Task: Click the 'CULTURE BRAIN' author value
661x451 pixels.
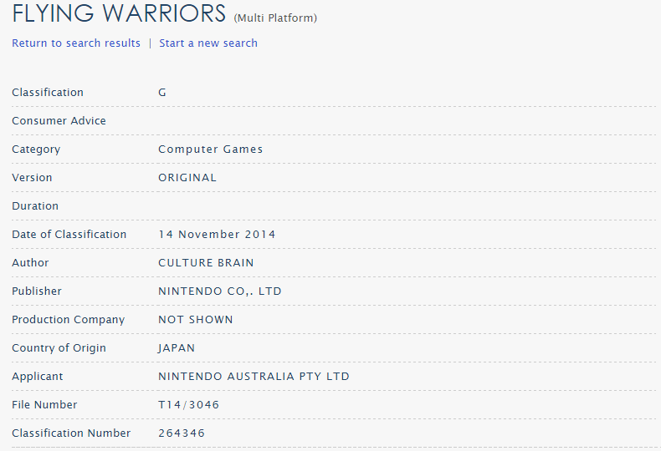Action: 206,263
